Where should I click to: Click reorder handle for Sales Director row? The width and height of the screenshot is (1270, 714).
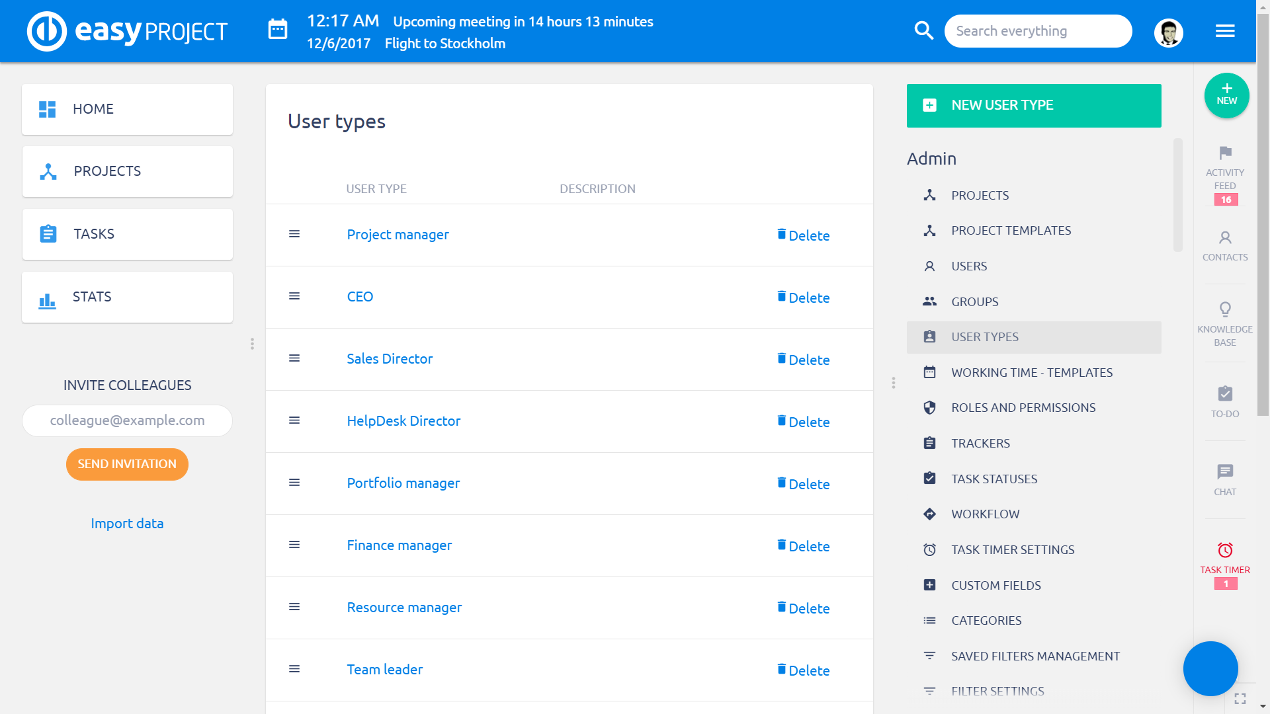(294, 358)
